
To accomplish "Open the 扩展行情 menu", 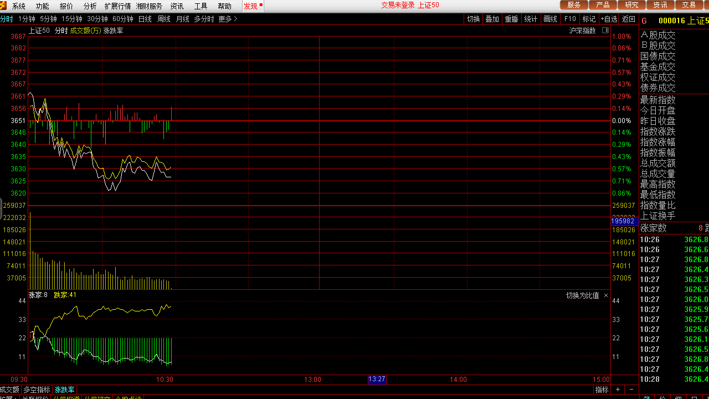I will tap(117, 6).
